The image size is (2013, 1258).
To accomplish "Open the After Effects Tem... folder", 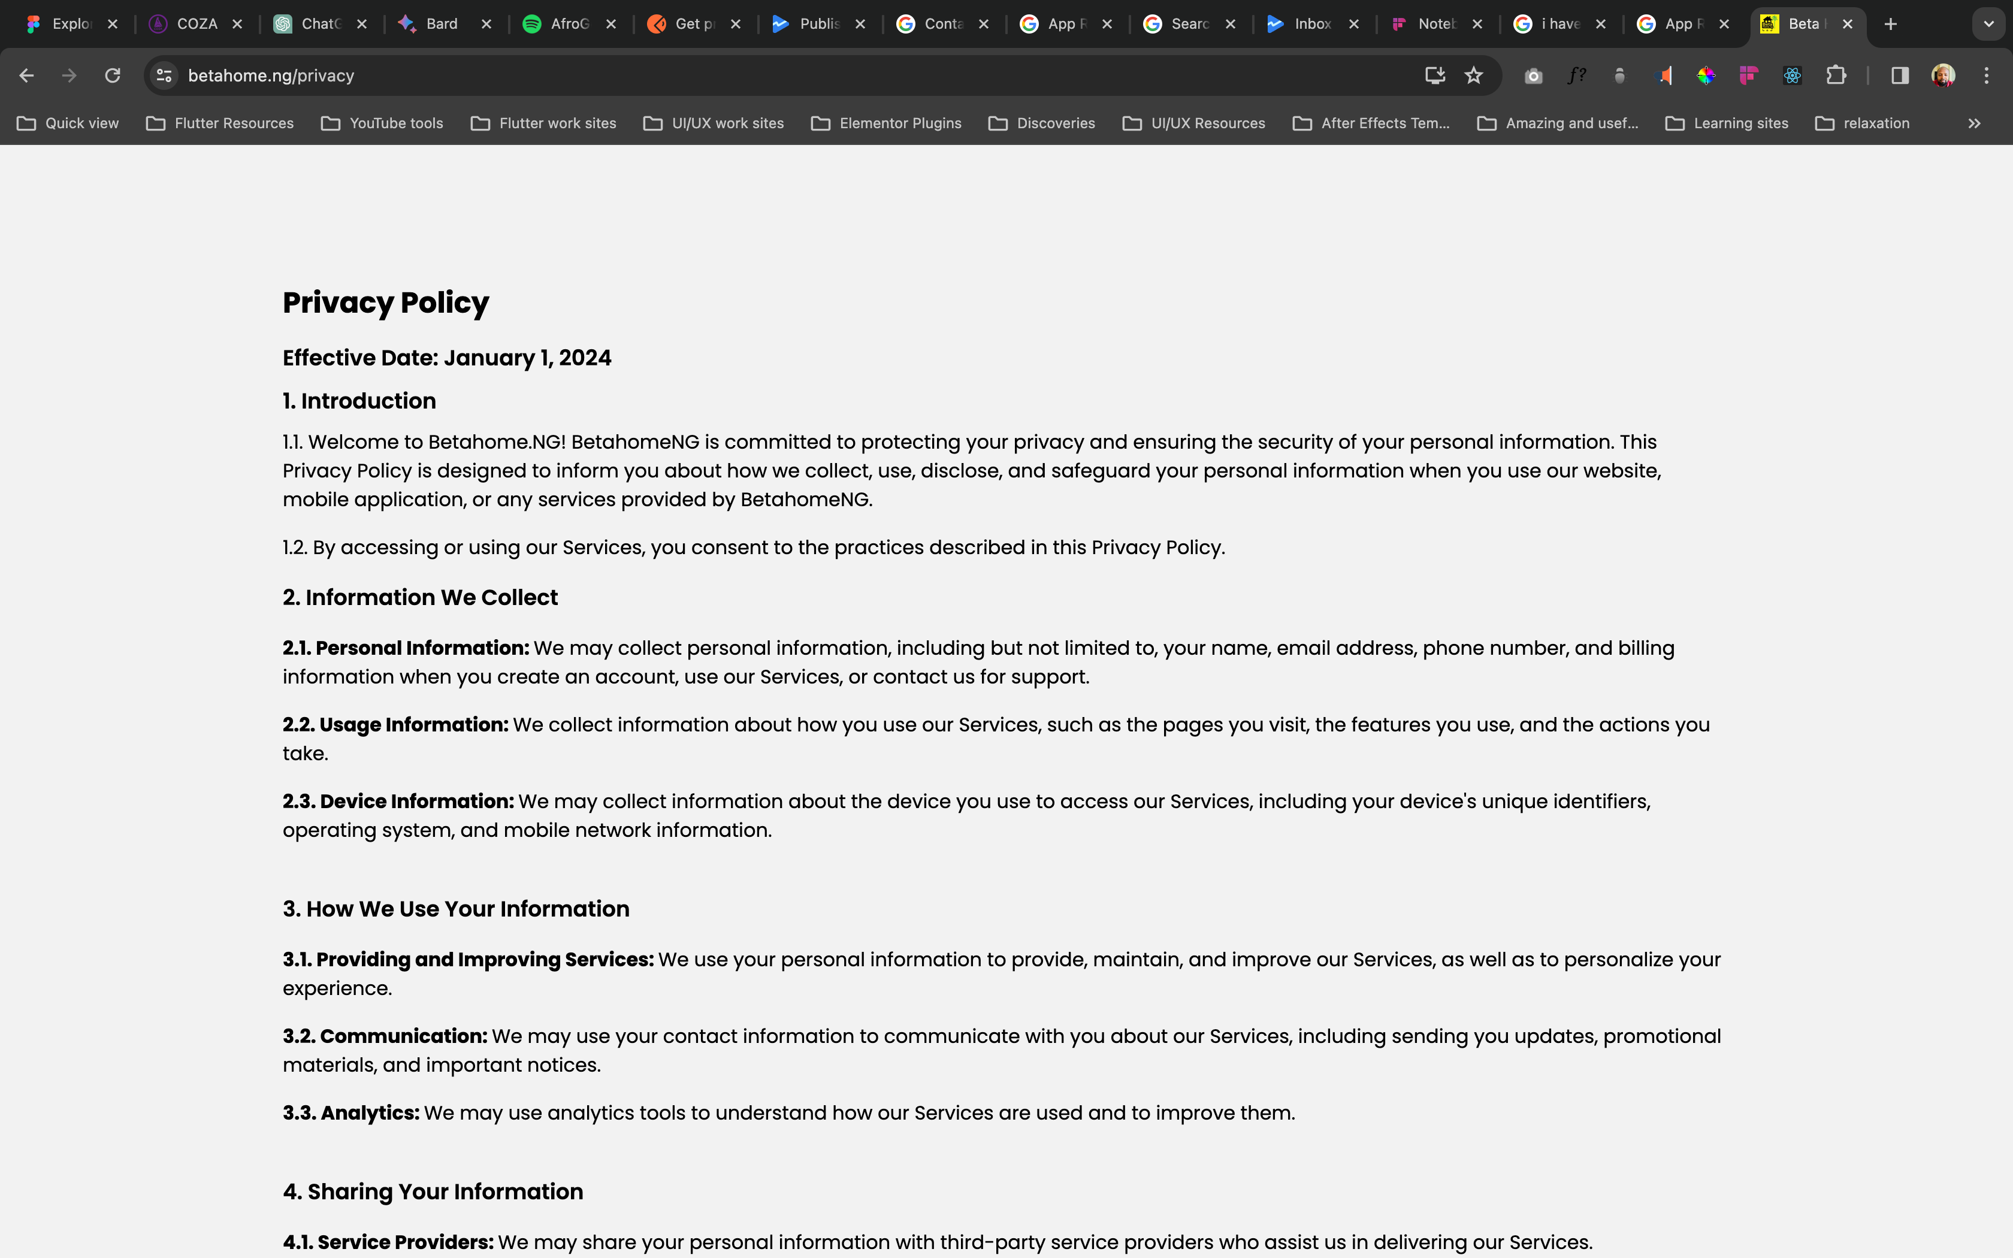I will pos(1372,123).
